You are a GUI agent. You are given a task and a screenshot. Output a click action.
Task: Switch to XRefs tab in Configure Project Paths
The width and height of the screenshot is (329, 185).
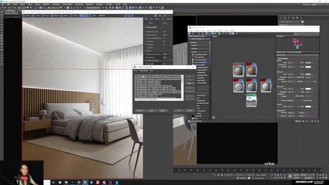151,70
